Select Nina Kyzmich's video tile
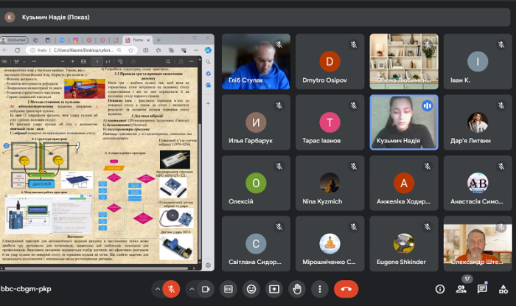 pos(330,183)
